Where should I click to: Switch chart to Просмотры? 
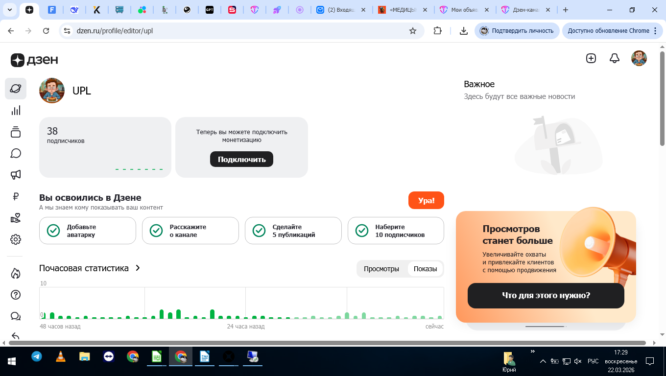381,269
